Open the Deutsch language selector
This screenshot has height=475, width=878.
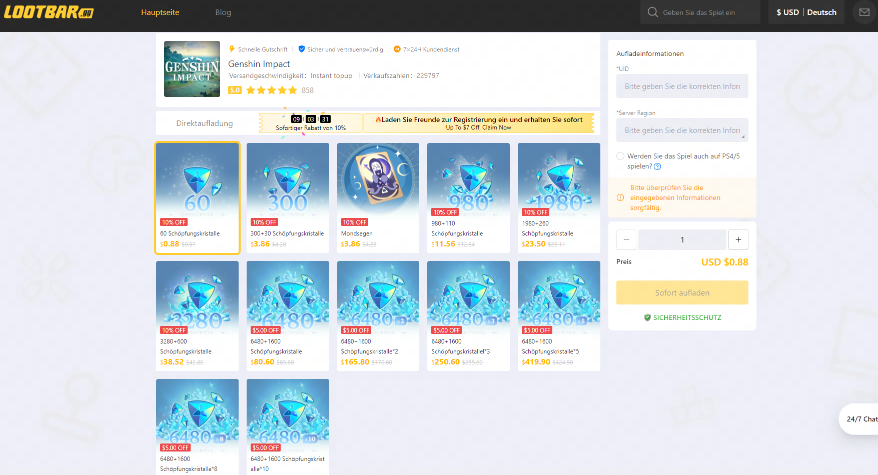[x=821, y=12]
